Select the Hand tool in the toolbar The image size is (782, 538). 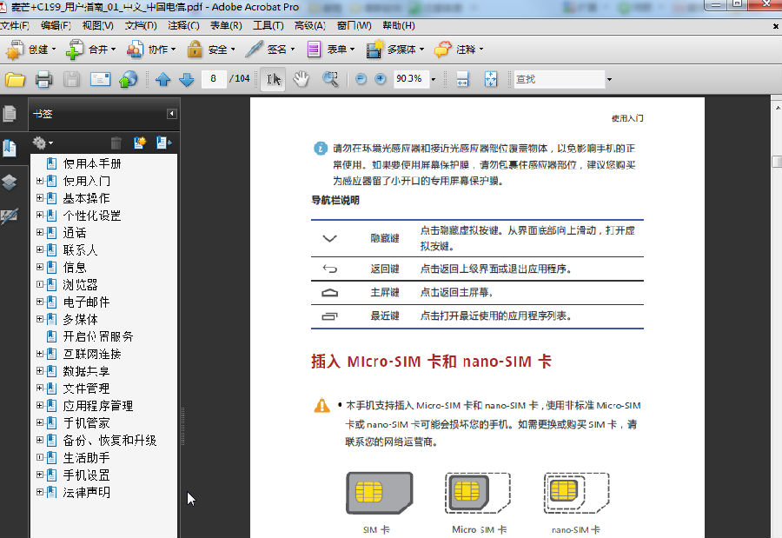pyautogui.click(x=302, y=78)
